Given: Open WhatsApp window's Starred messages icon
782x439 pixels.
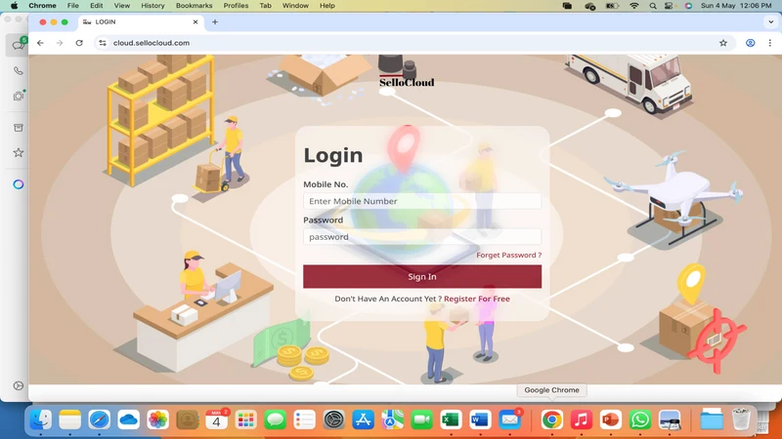Looking at the screenshot, I should [19, 153].
